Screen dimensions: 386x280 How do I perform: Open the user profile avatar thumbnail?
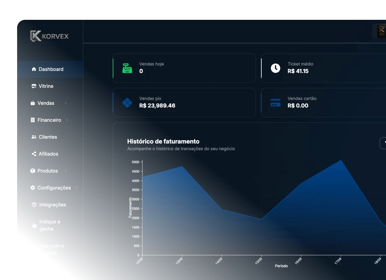[x=381, y=31]
